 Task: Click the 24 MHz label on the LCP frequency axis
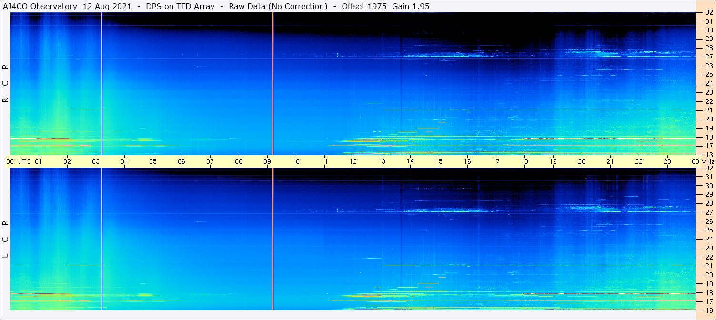click(708, 239)
